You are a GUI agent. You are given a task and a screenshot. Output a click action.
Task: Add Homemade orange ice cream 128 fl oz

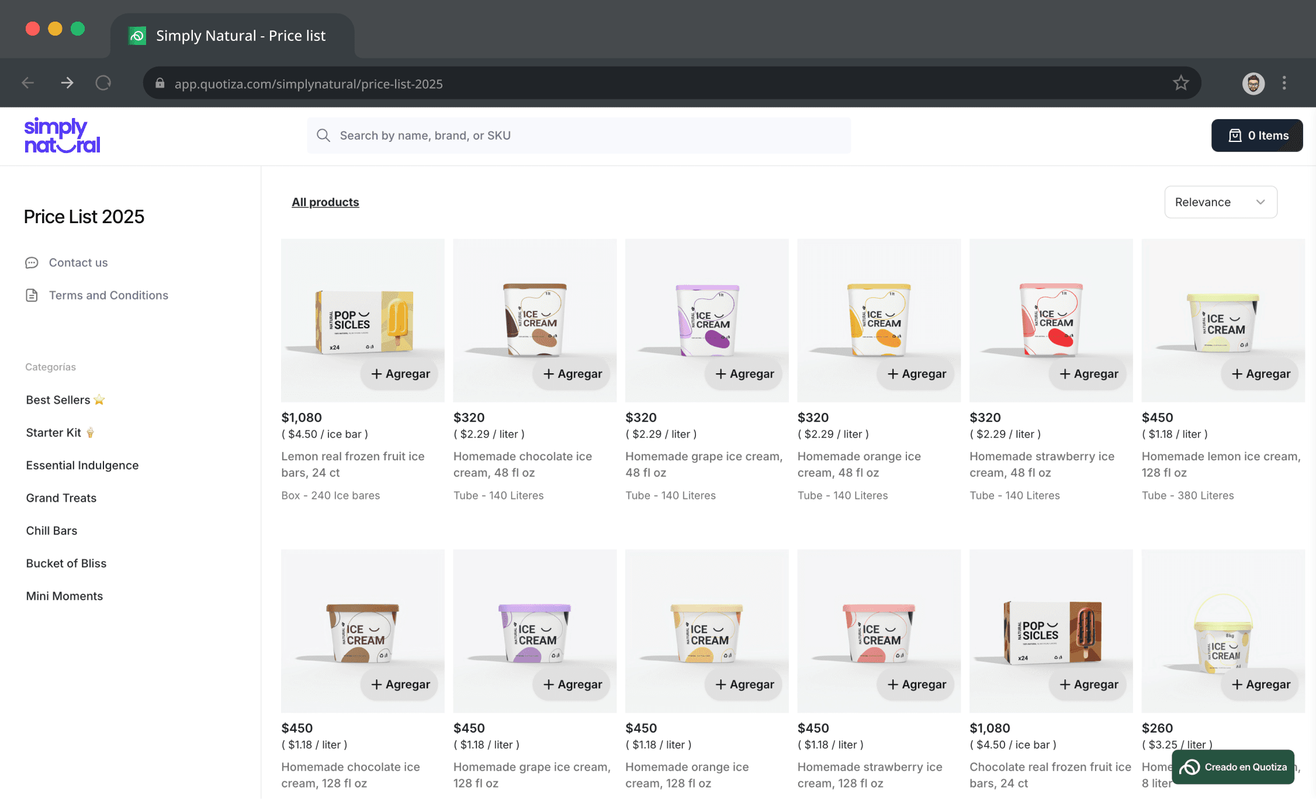pyautogui.click(x=744, y=685)
